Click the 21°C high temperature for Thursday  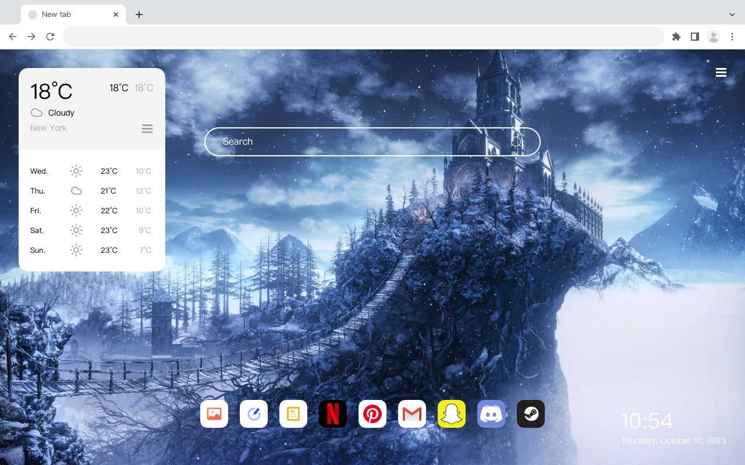108,191
